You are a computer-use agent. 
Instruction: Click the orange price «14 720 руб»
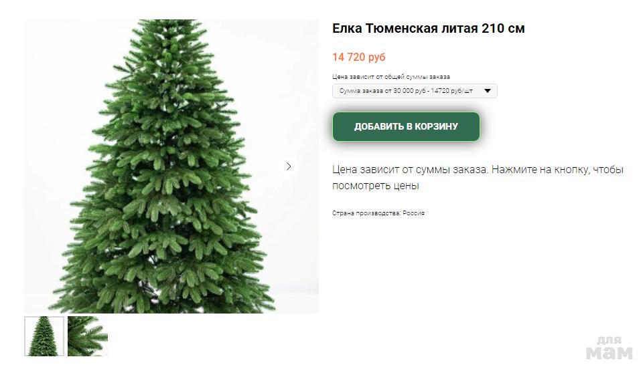click(x=359, y=57)
